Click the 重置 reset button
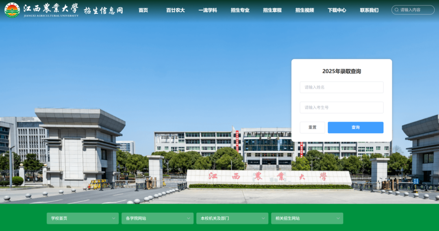 click(313, 127)
